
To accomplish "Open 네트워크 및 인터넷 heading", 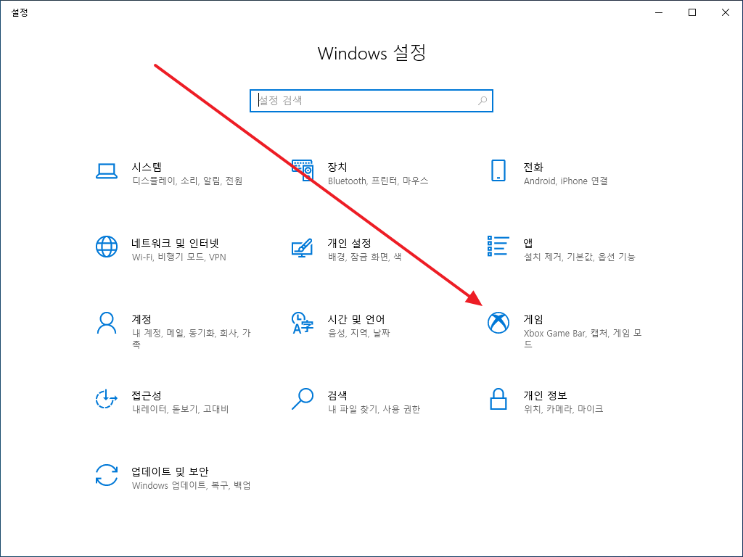I will click(176, 243).
